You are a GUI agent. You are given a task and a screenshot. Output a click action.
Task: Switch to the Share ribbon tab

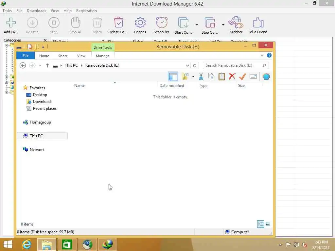pyautogui.click(x=63, y=56)
